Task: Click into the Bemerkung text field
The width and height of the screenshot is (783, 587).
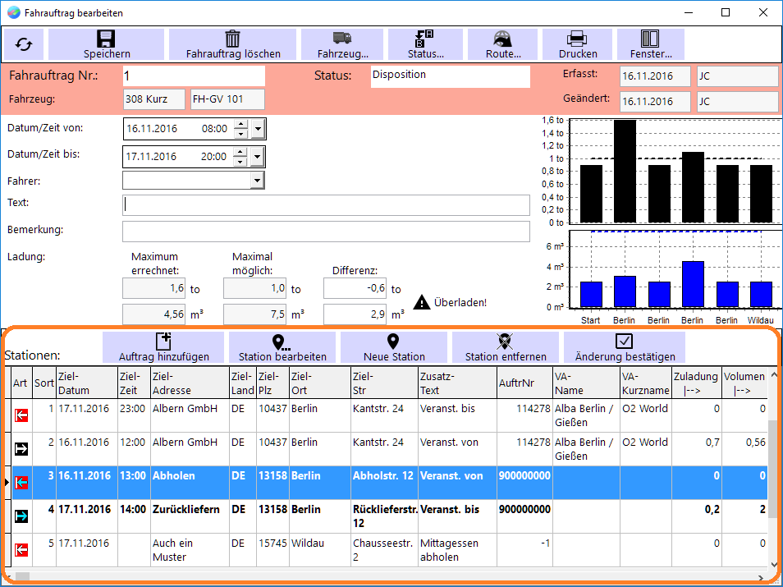Action: pyautogui.click(x=326, y=232)
